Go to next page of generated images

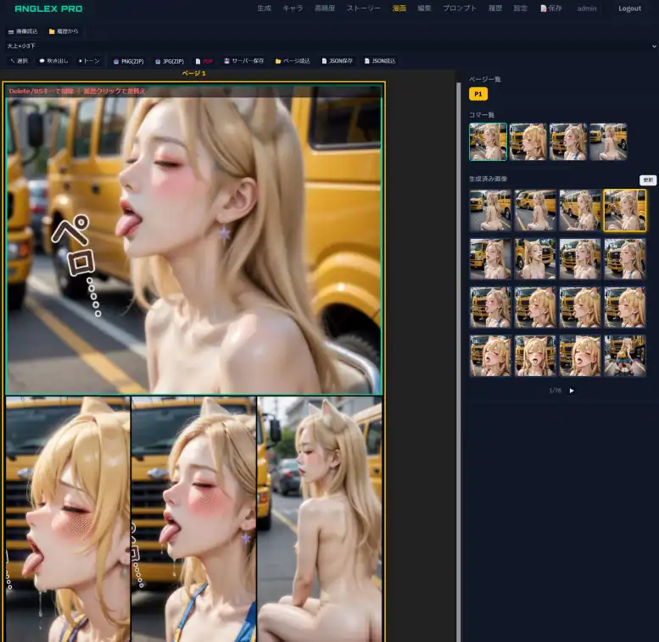(x=572, y=390)
